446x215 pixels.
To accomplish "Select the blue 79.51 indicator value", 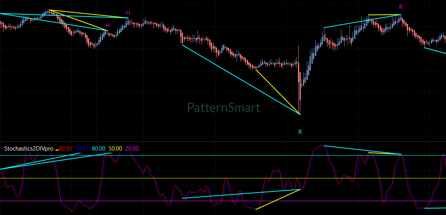I will pyautogui.click(x=82, y=149).
